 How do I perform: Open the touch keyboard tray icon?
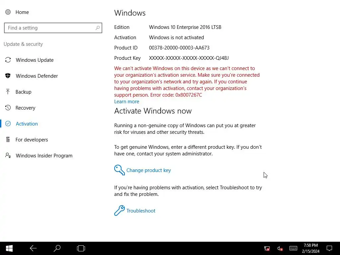click(x=293, y=248)
